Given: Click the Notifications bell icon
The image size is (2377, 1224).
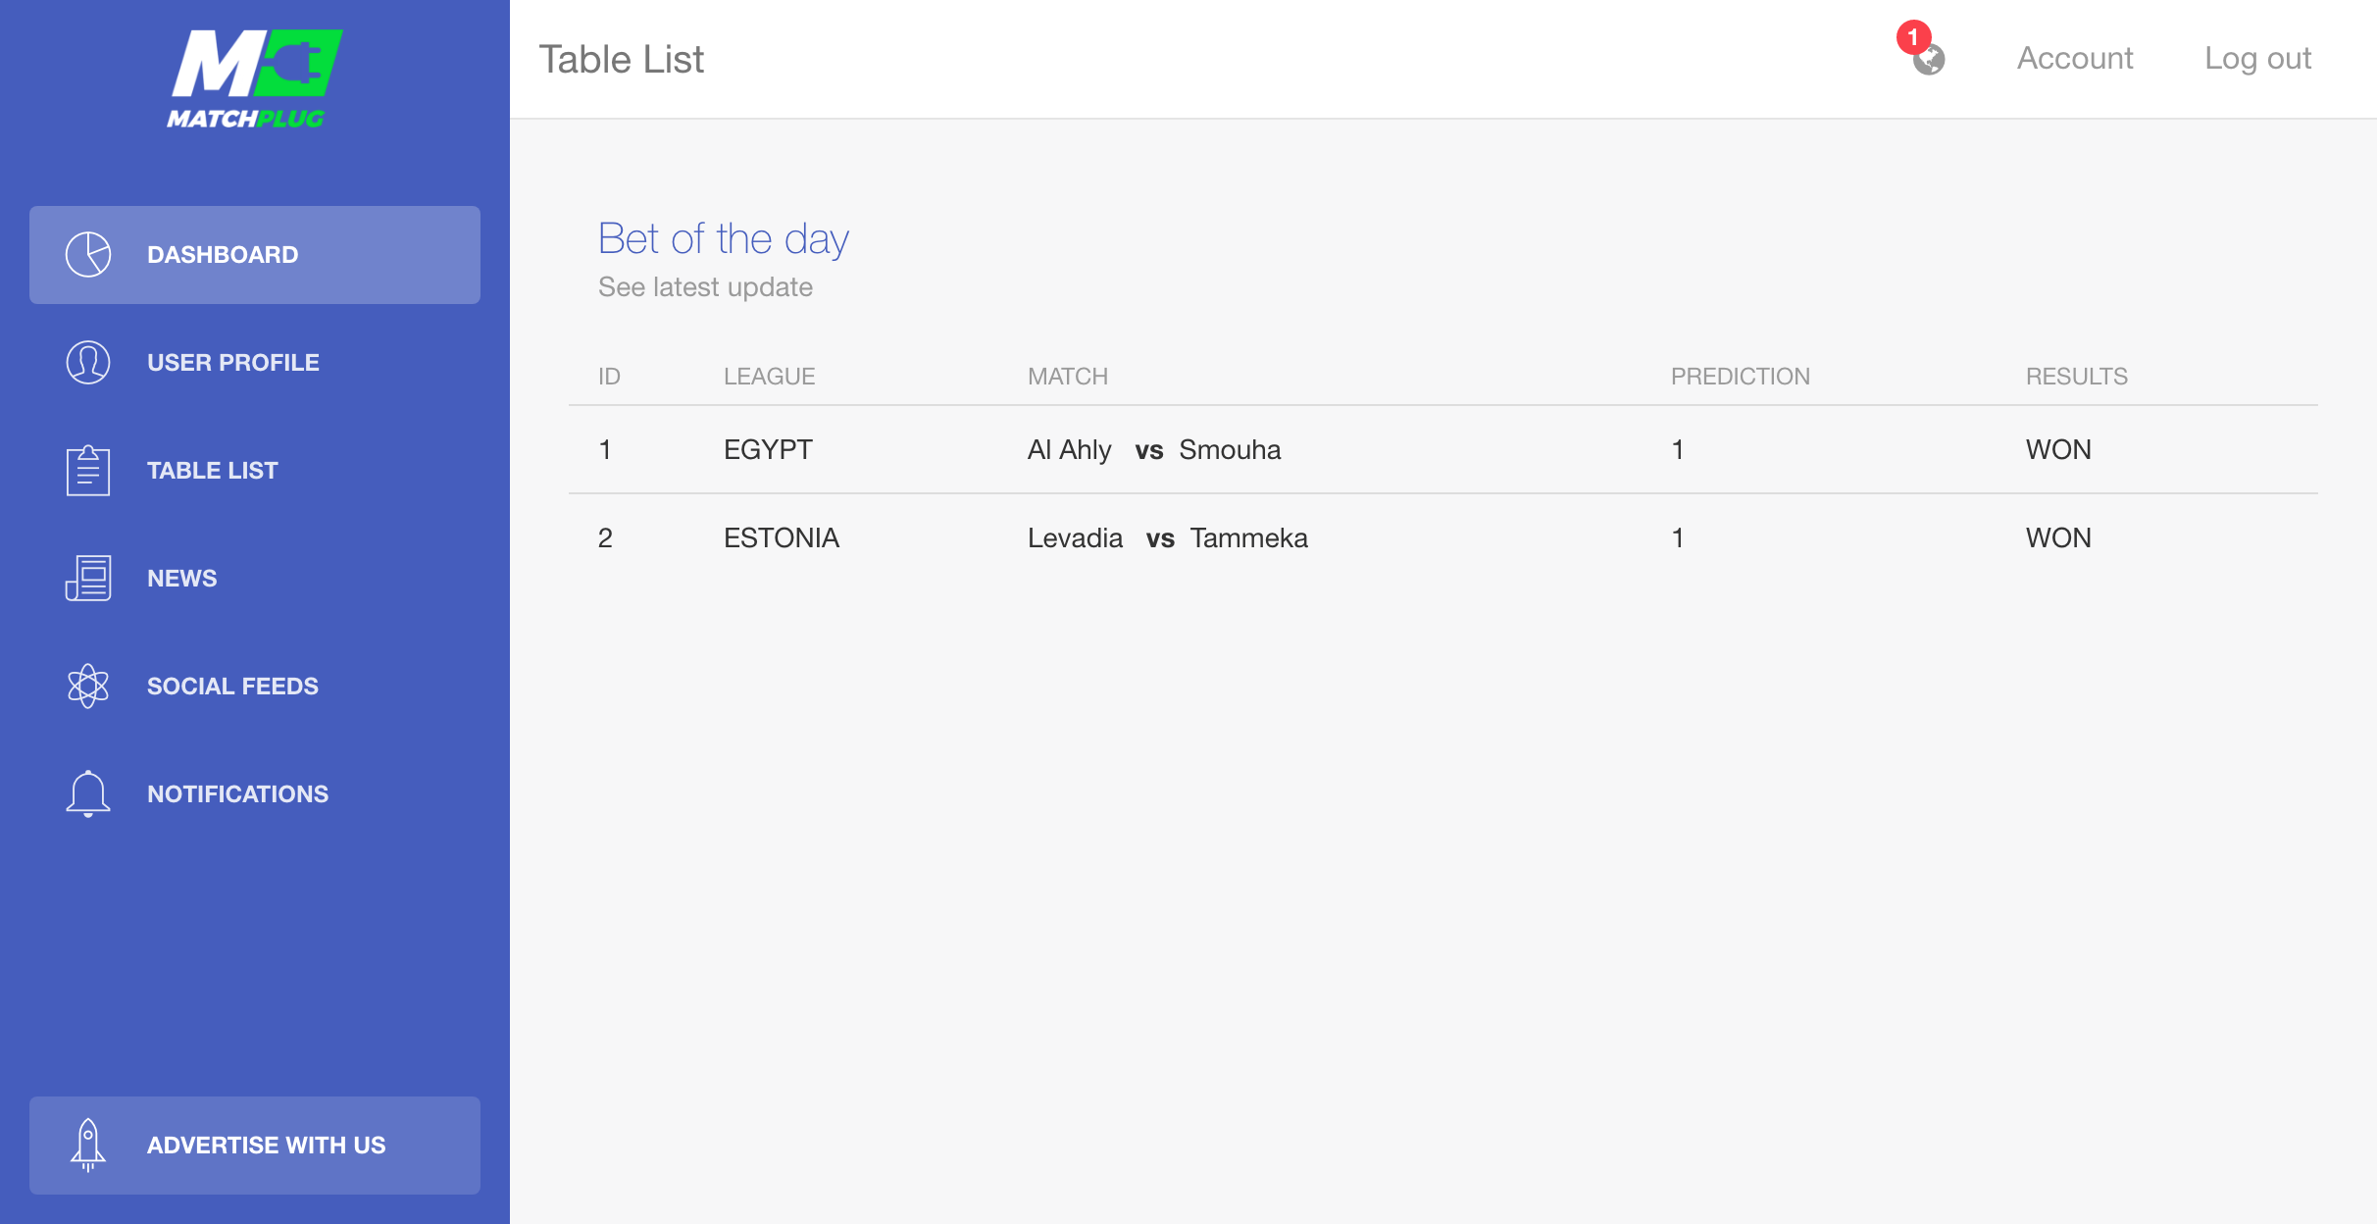Looking at the screenshot, I should click(88, 794).
